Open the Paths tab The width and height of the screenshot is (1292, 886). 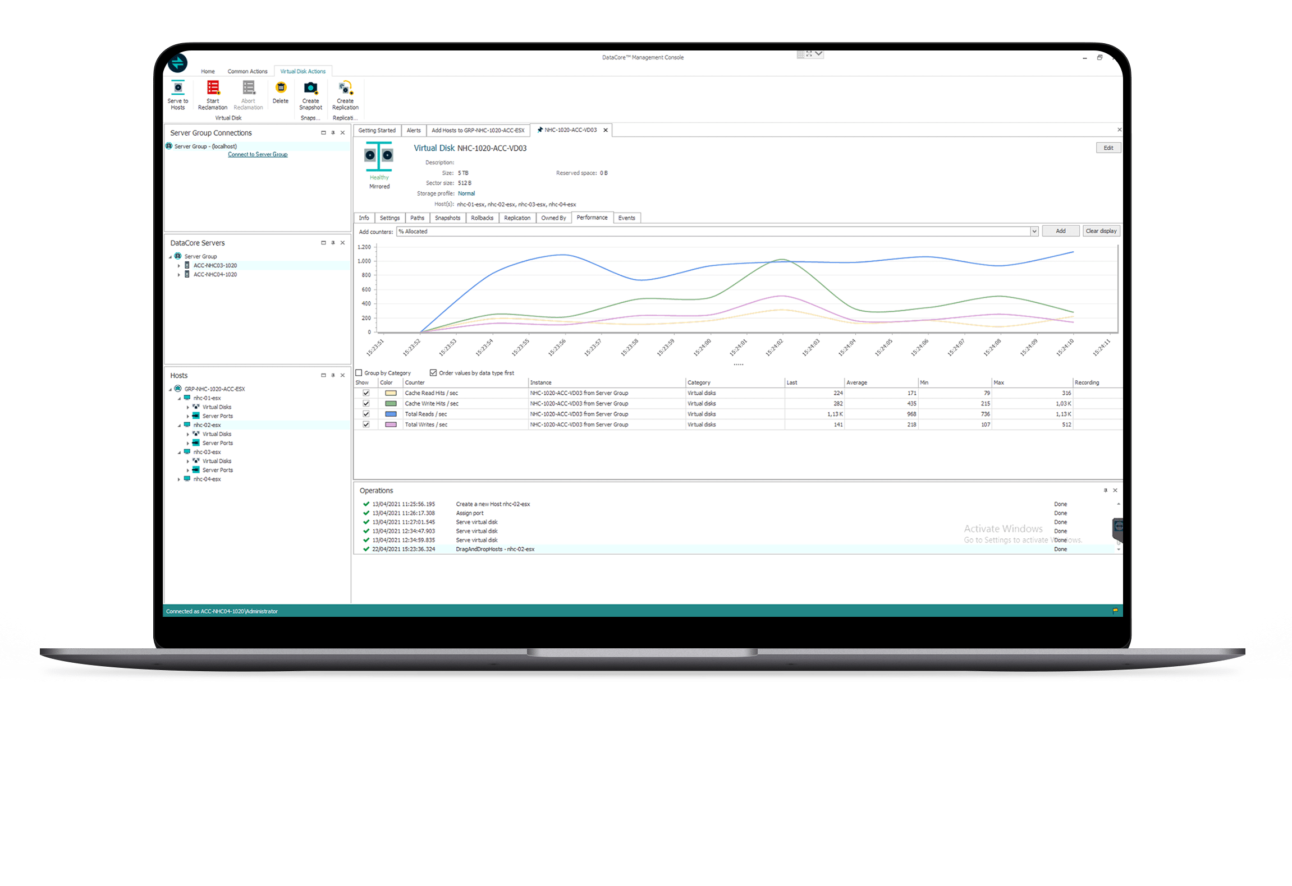pyautogui.click(x=417, y=218)
